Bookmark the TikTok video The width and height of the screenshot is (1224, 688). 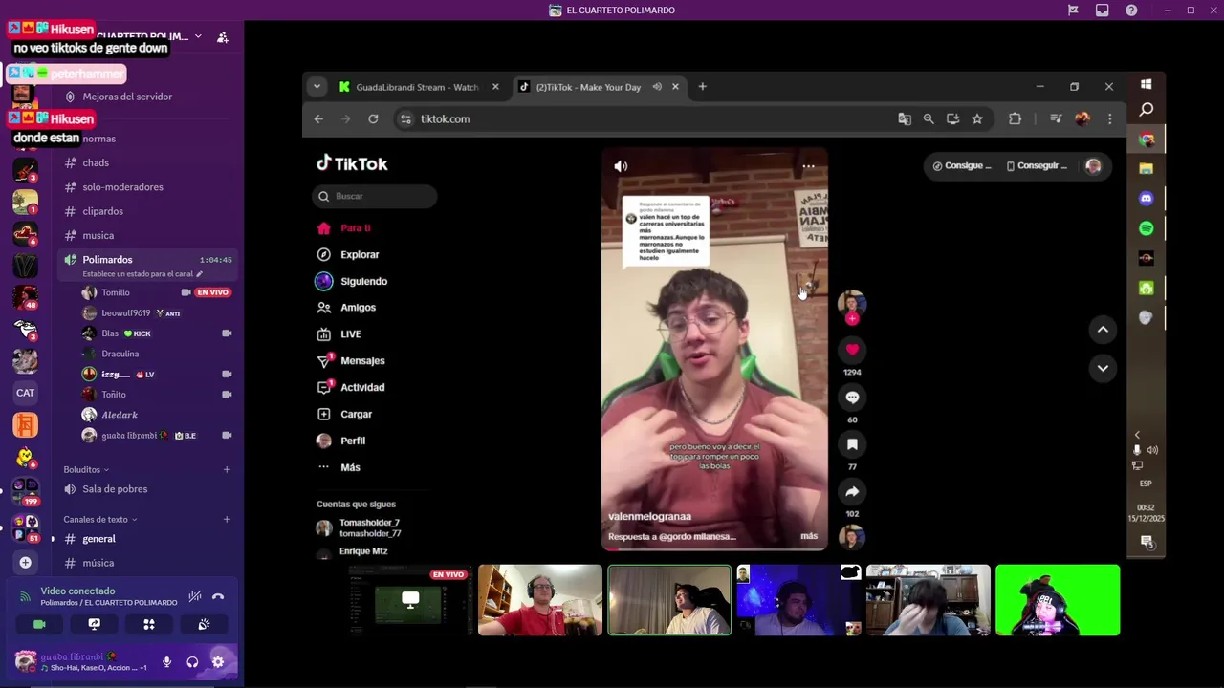coord(852,444)
